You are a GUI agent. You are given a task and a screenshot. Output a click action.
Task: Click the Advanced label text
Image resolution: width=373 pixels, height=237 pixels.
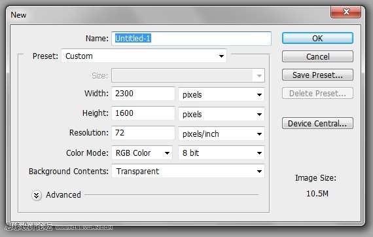click(x=63, y=195)
